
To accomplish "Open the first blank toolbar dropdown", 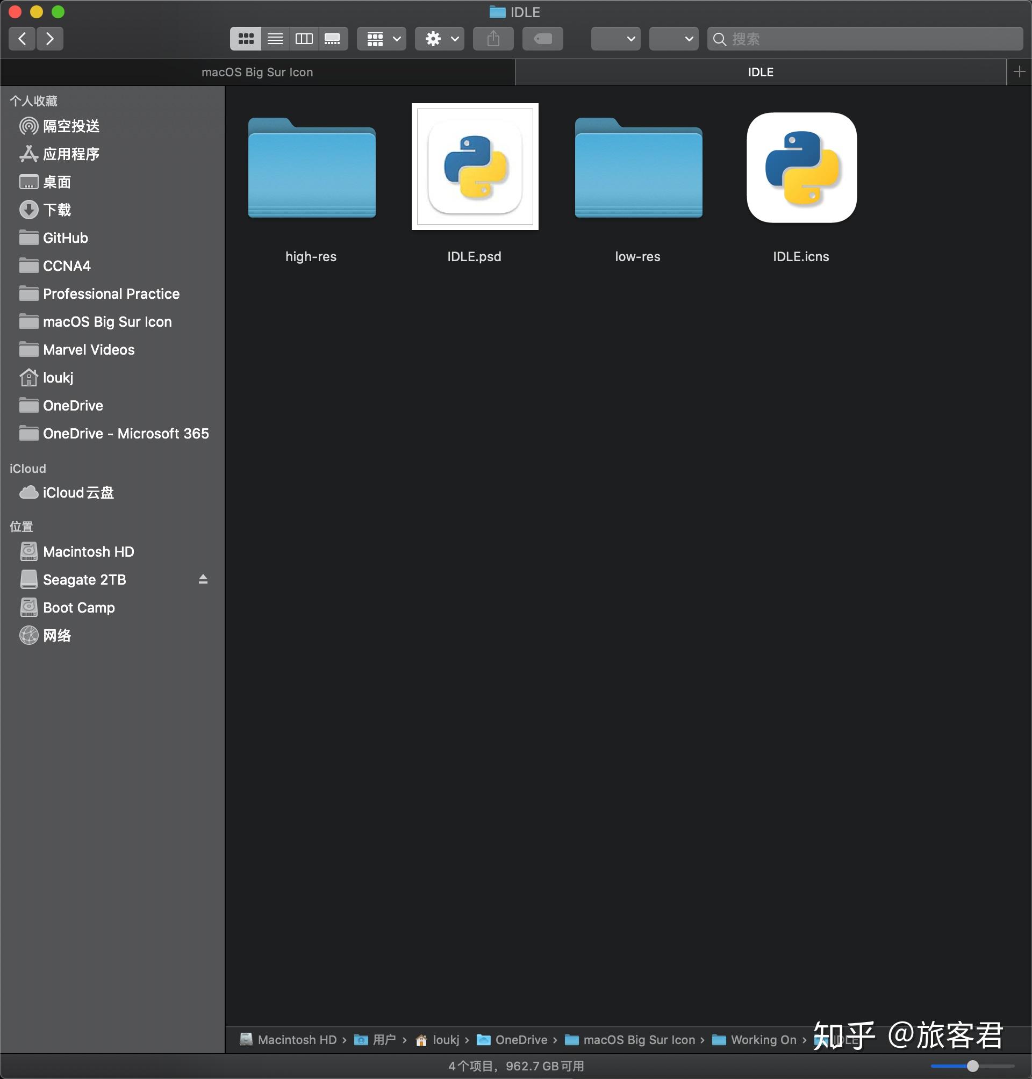I will click(615, 39).
